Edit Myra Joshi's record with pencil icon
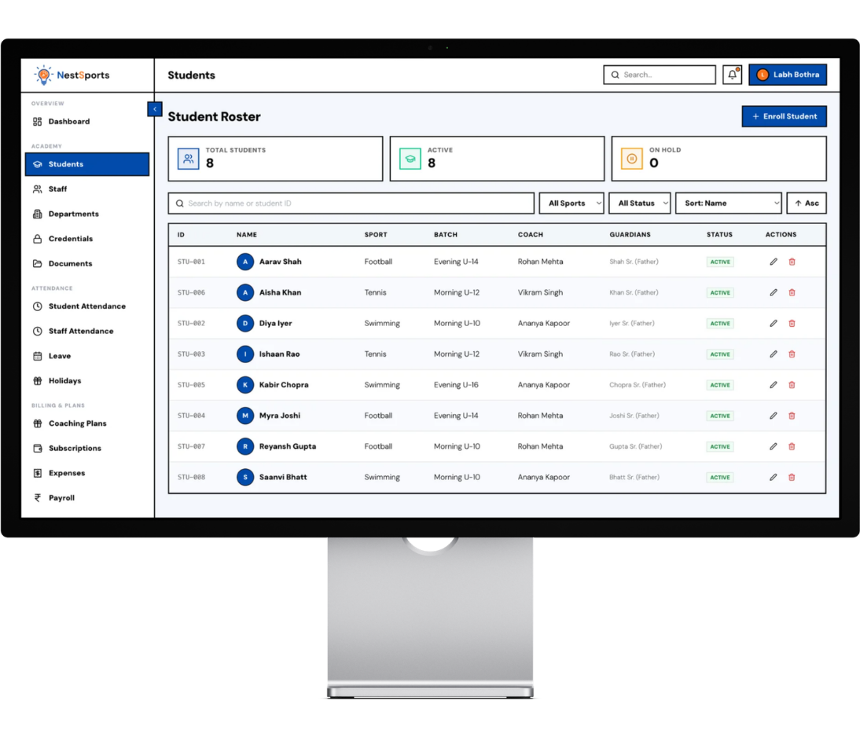 [774, 415]
